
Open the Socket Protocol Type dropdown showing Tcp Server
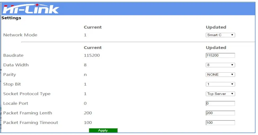point(220,94)
